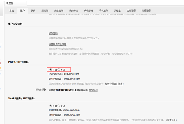Viewport: 184px width, 124px height.
Task: Enable POP3/SMTP service with 开启 radio
Action: [x=51, y=70]
